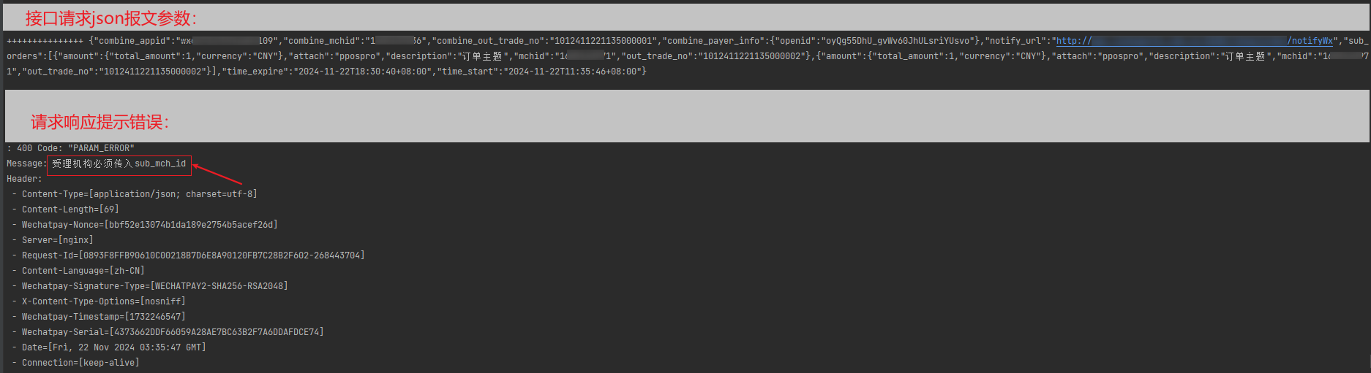This screenshot has height=373, width=1371.
Task: Select the Content-Type header line
Action: click(x=135, y=194)
